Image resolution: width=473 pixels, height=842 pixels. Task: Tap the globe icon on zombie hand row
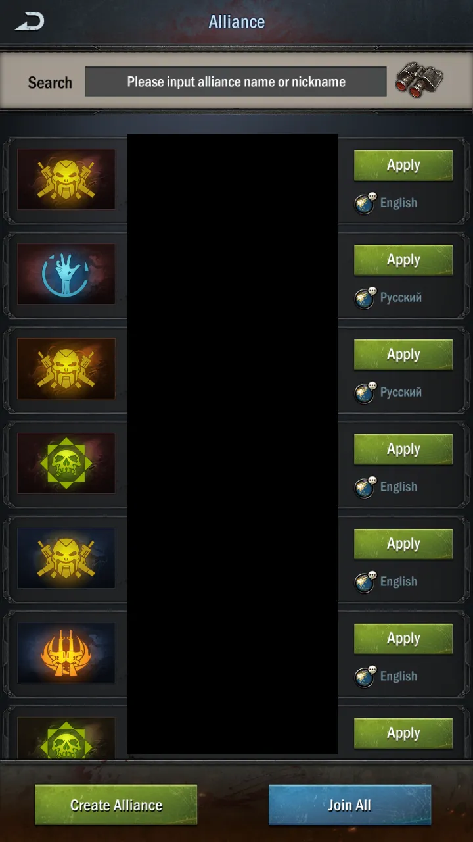click(366, 297)
